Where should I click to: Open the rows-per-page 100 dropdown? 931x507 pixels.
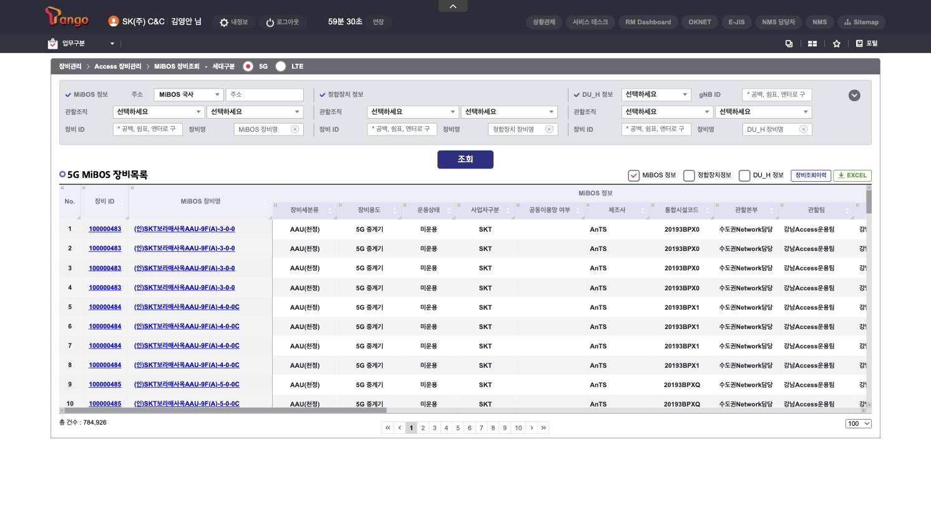[859, 423]
